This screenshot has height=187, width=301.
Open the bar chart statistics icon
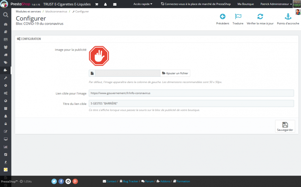5,147
